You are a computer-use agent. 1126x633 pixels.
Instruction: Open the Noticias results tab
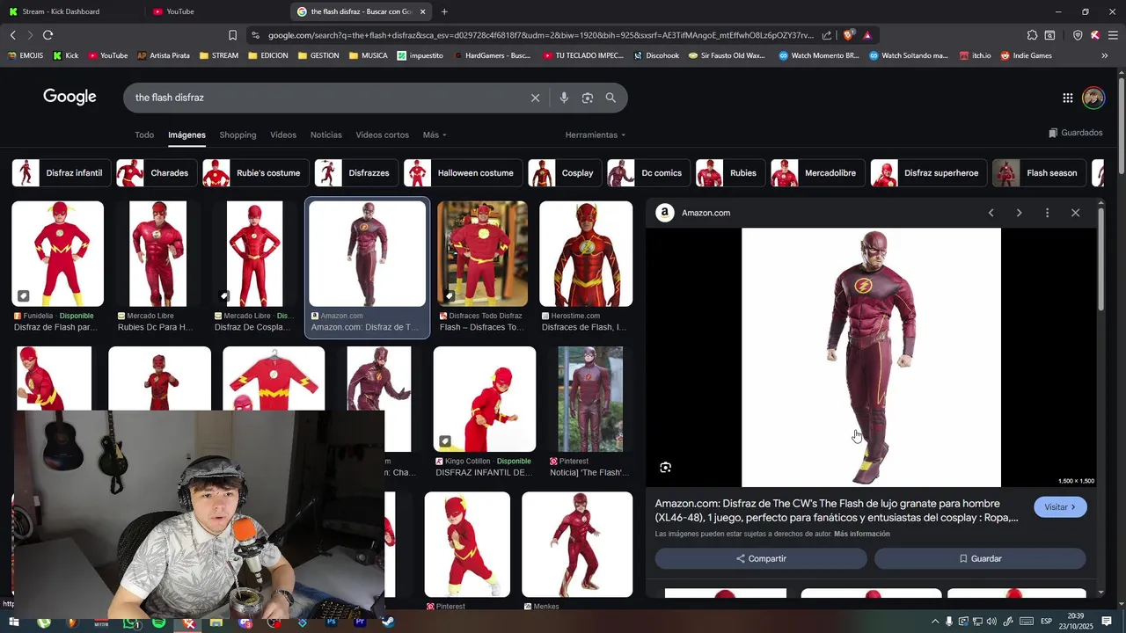coord(325,135)
